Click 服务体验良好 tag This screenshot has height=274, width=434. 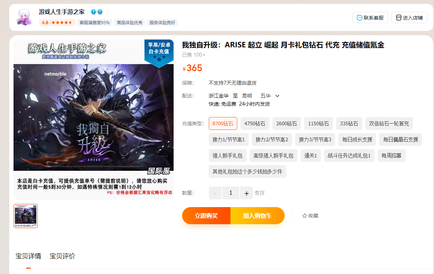(x=162, y=22)
